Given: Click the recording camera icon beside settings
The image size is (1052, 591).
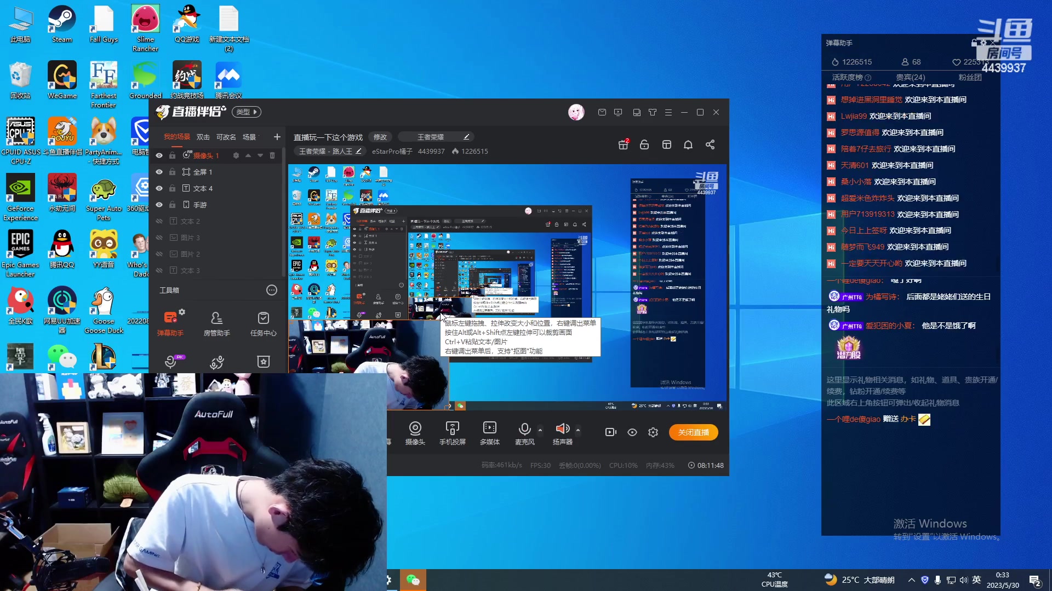Looking at the screenshot, I should pos(610,432).
